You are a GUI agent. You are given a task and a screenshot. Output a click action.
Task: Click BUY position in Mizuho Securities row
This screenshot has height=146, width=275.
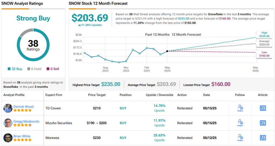click(x=123, y=123)
